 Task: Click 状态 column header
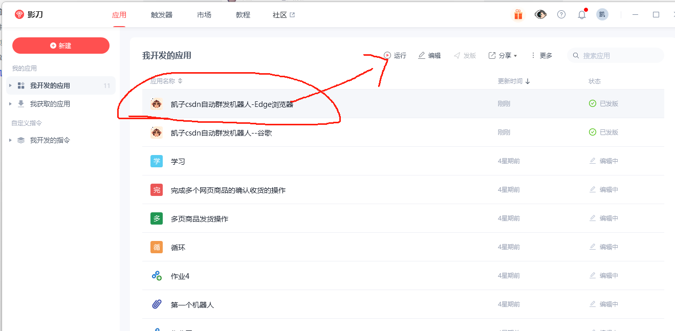click(595, 81)
